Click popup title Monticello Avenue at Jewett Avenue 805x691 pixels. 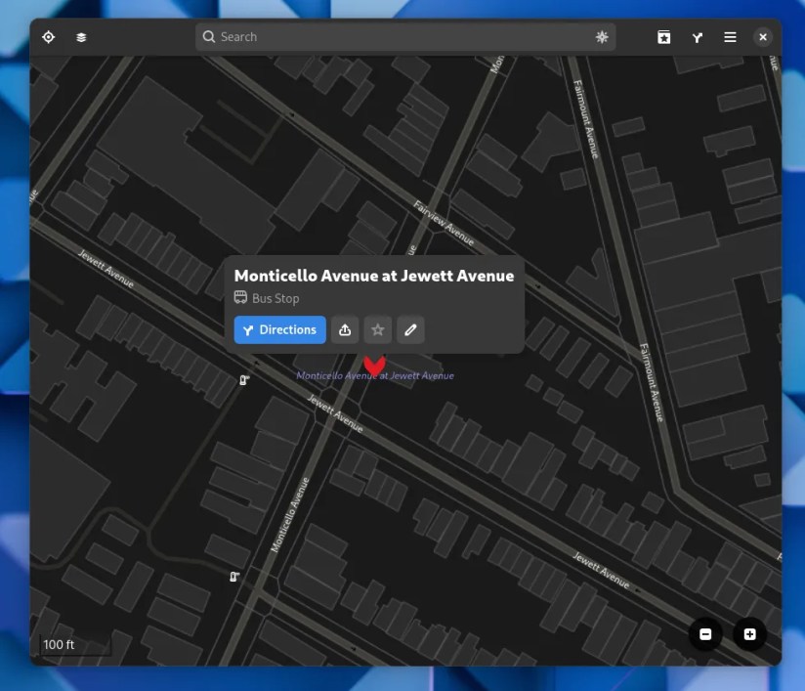(x=374, y=276)
